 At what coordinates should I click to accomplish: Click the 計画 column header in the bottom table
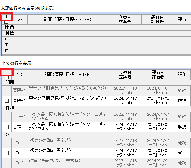pyautogui.click(x=68, y=75)
